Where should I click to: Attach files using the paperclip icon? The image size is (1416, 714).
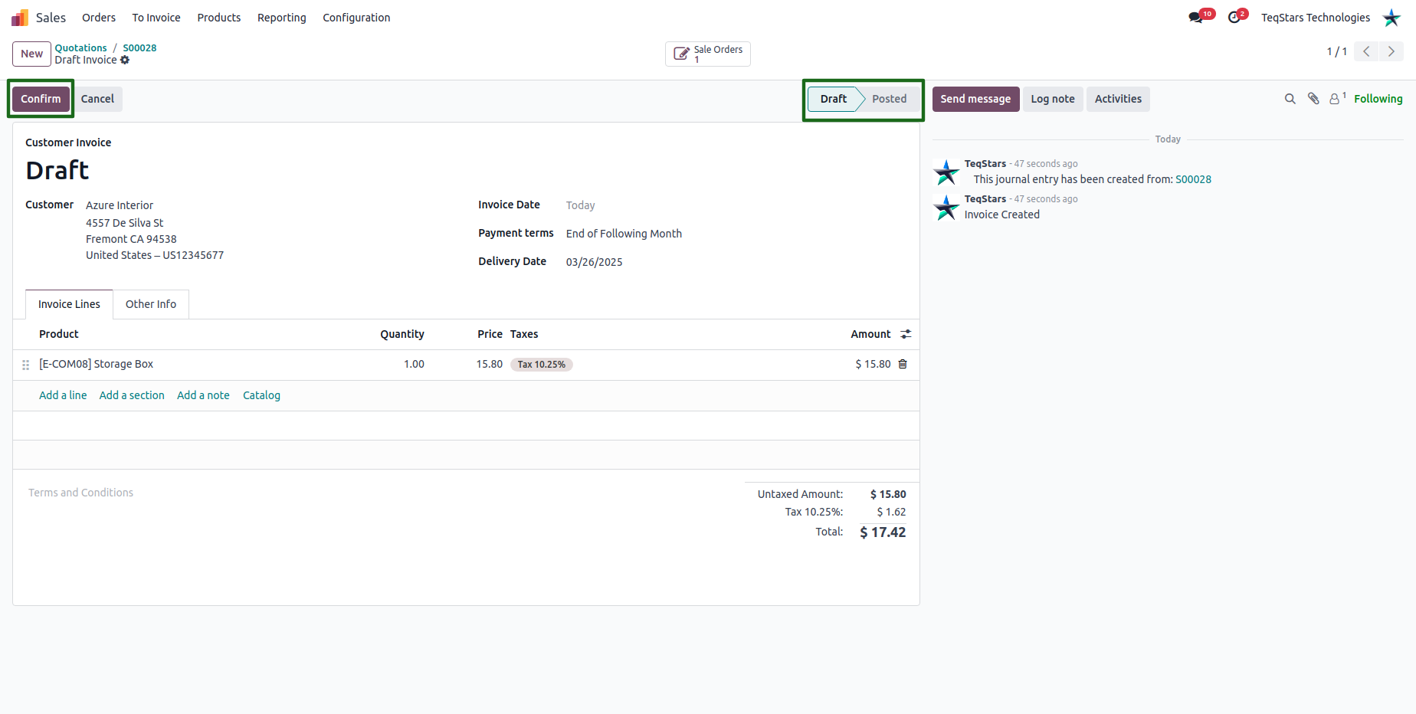point(1313,99)
